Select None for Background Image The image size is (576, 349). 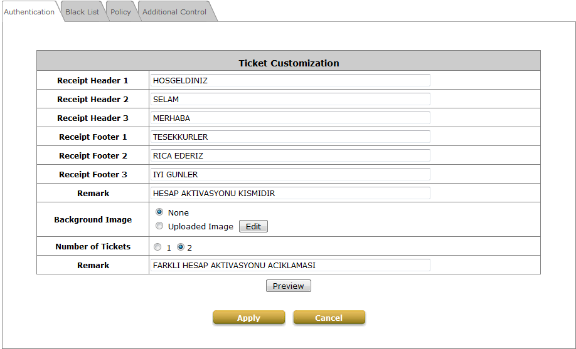click(159, 212)
